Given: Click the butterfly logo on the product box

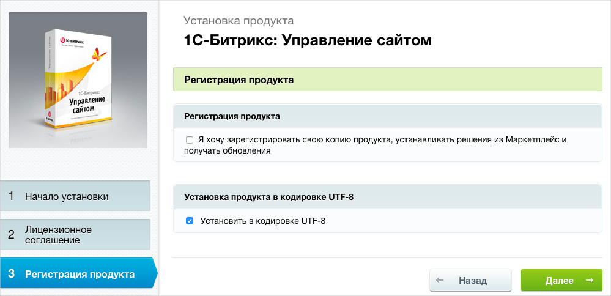Looking at the screenshot, I should coord(97,57).
